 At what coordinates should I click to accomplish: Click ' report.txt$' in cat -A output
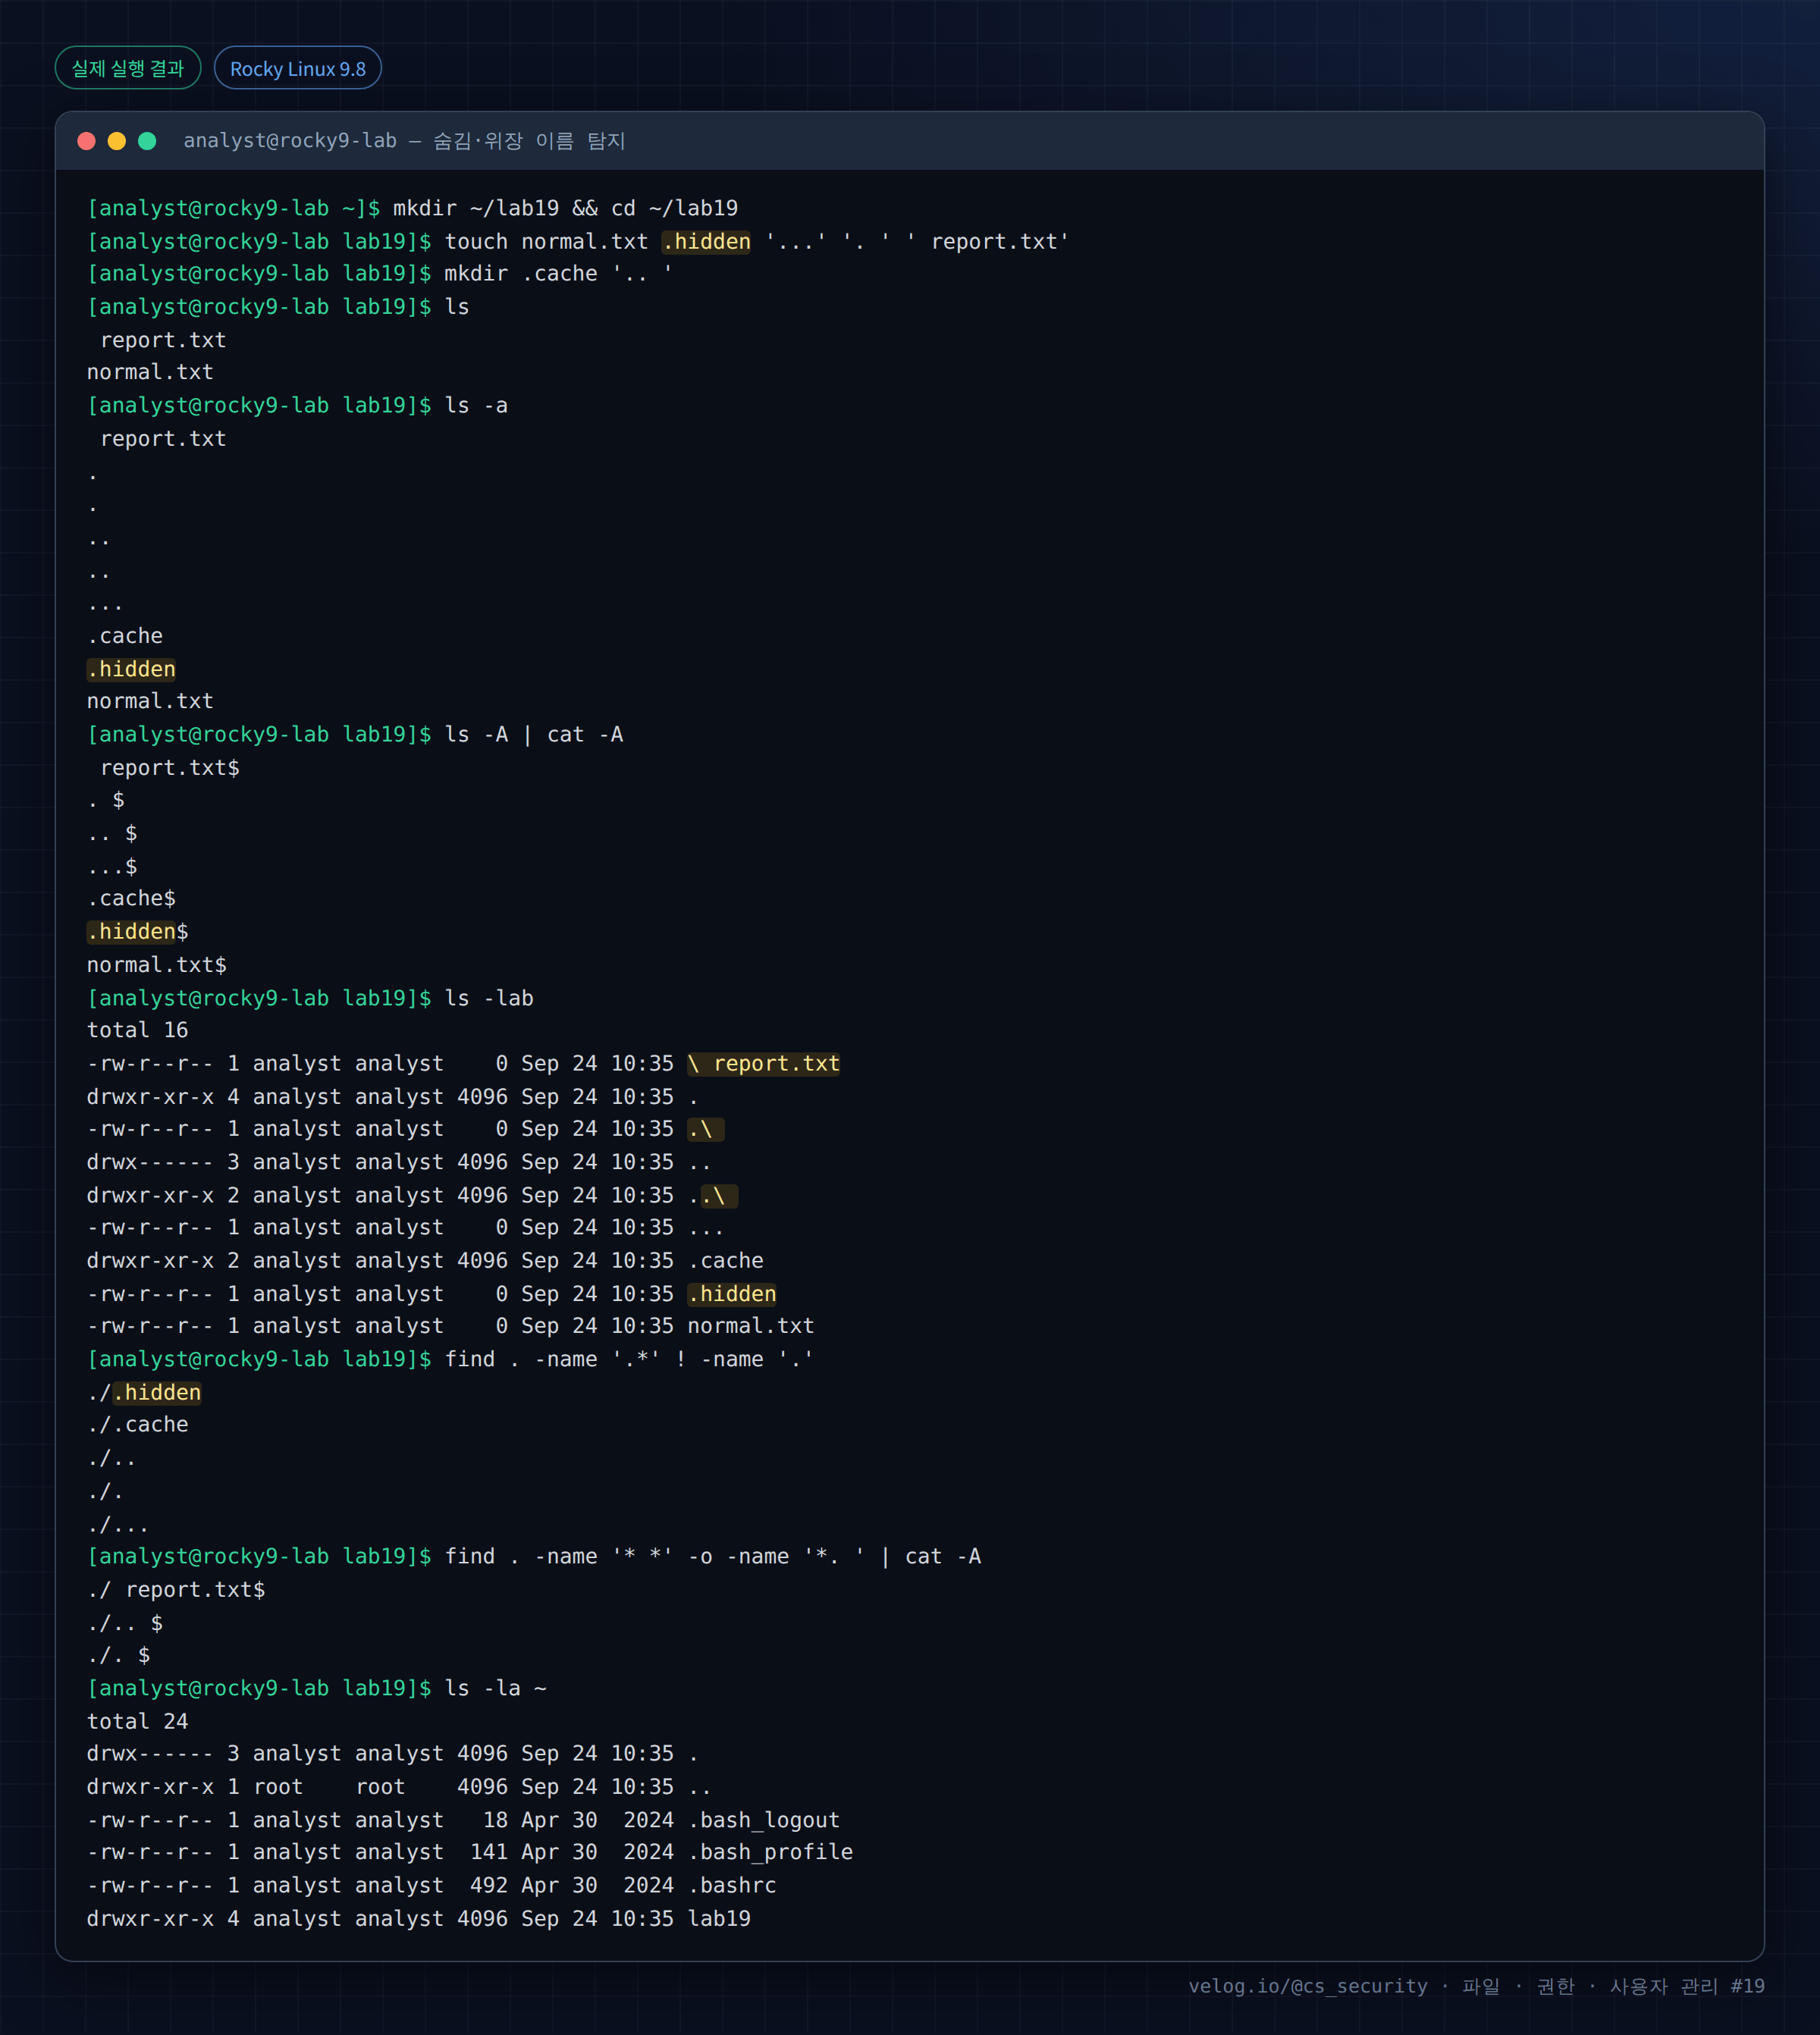170,768
